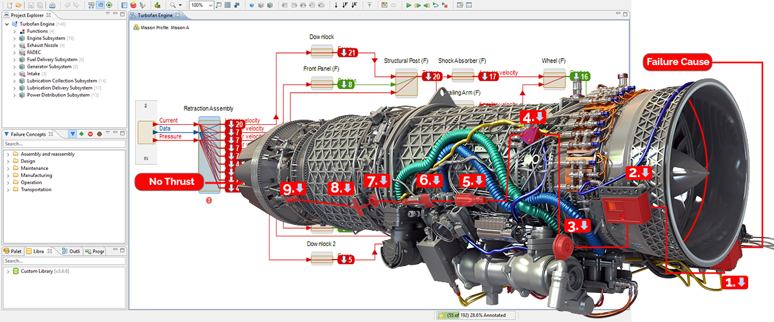The image size is (774, 322).
Task: Click the annotation progress bar in status bar
Action: [477, 315]
